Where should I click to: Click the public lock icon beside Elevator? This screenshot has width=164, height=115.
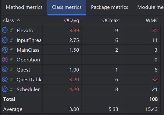click(11, 30)
